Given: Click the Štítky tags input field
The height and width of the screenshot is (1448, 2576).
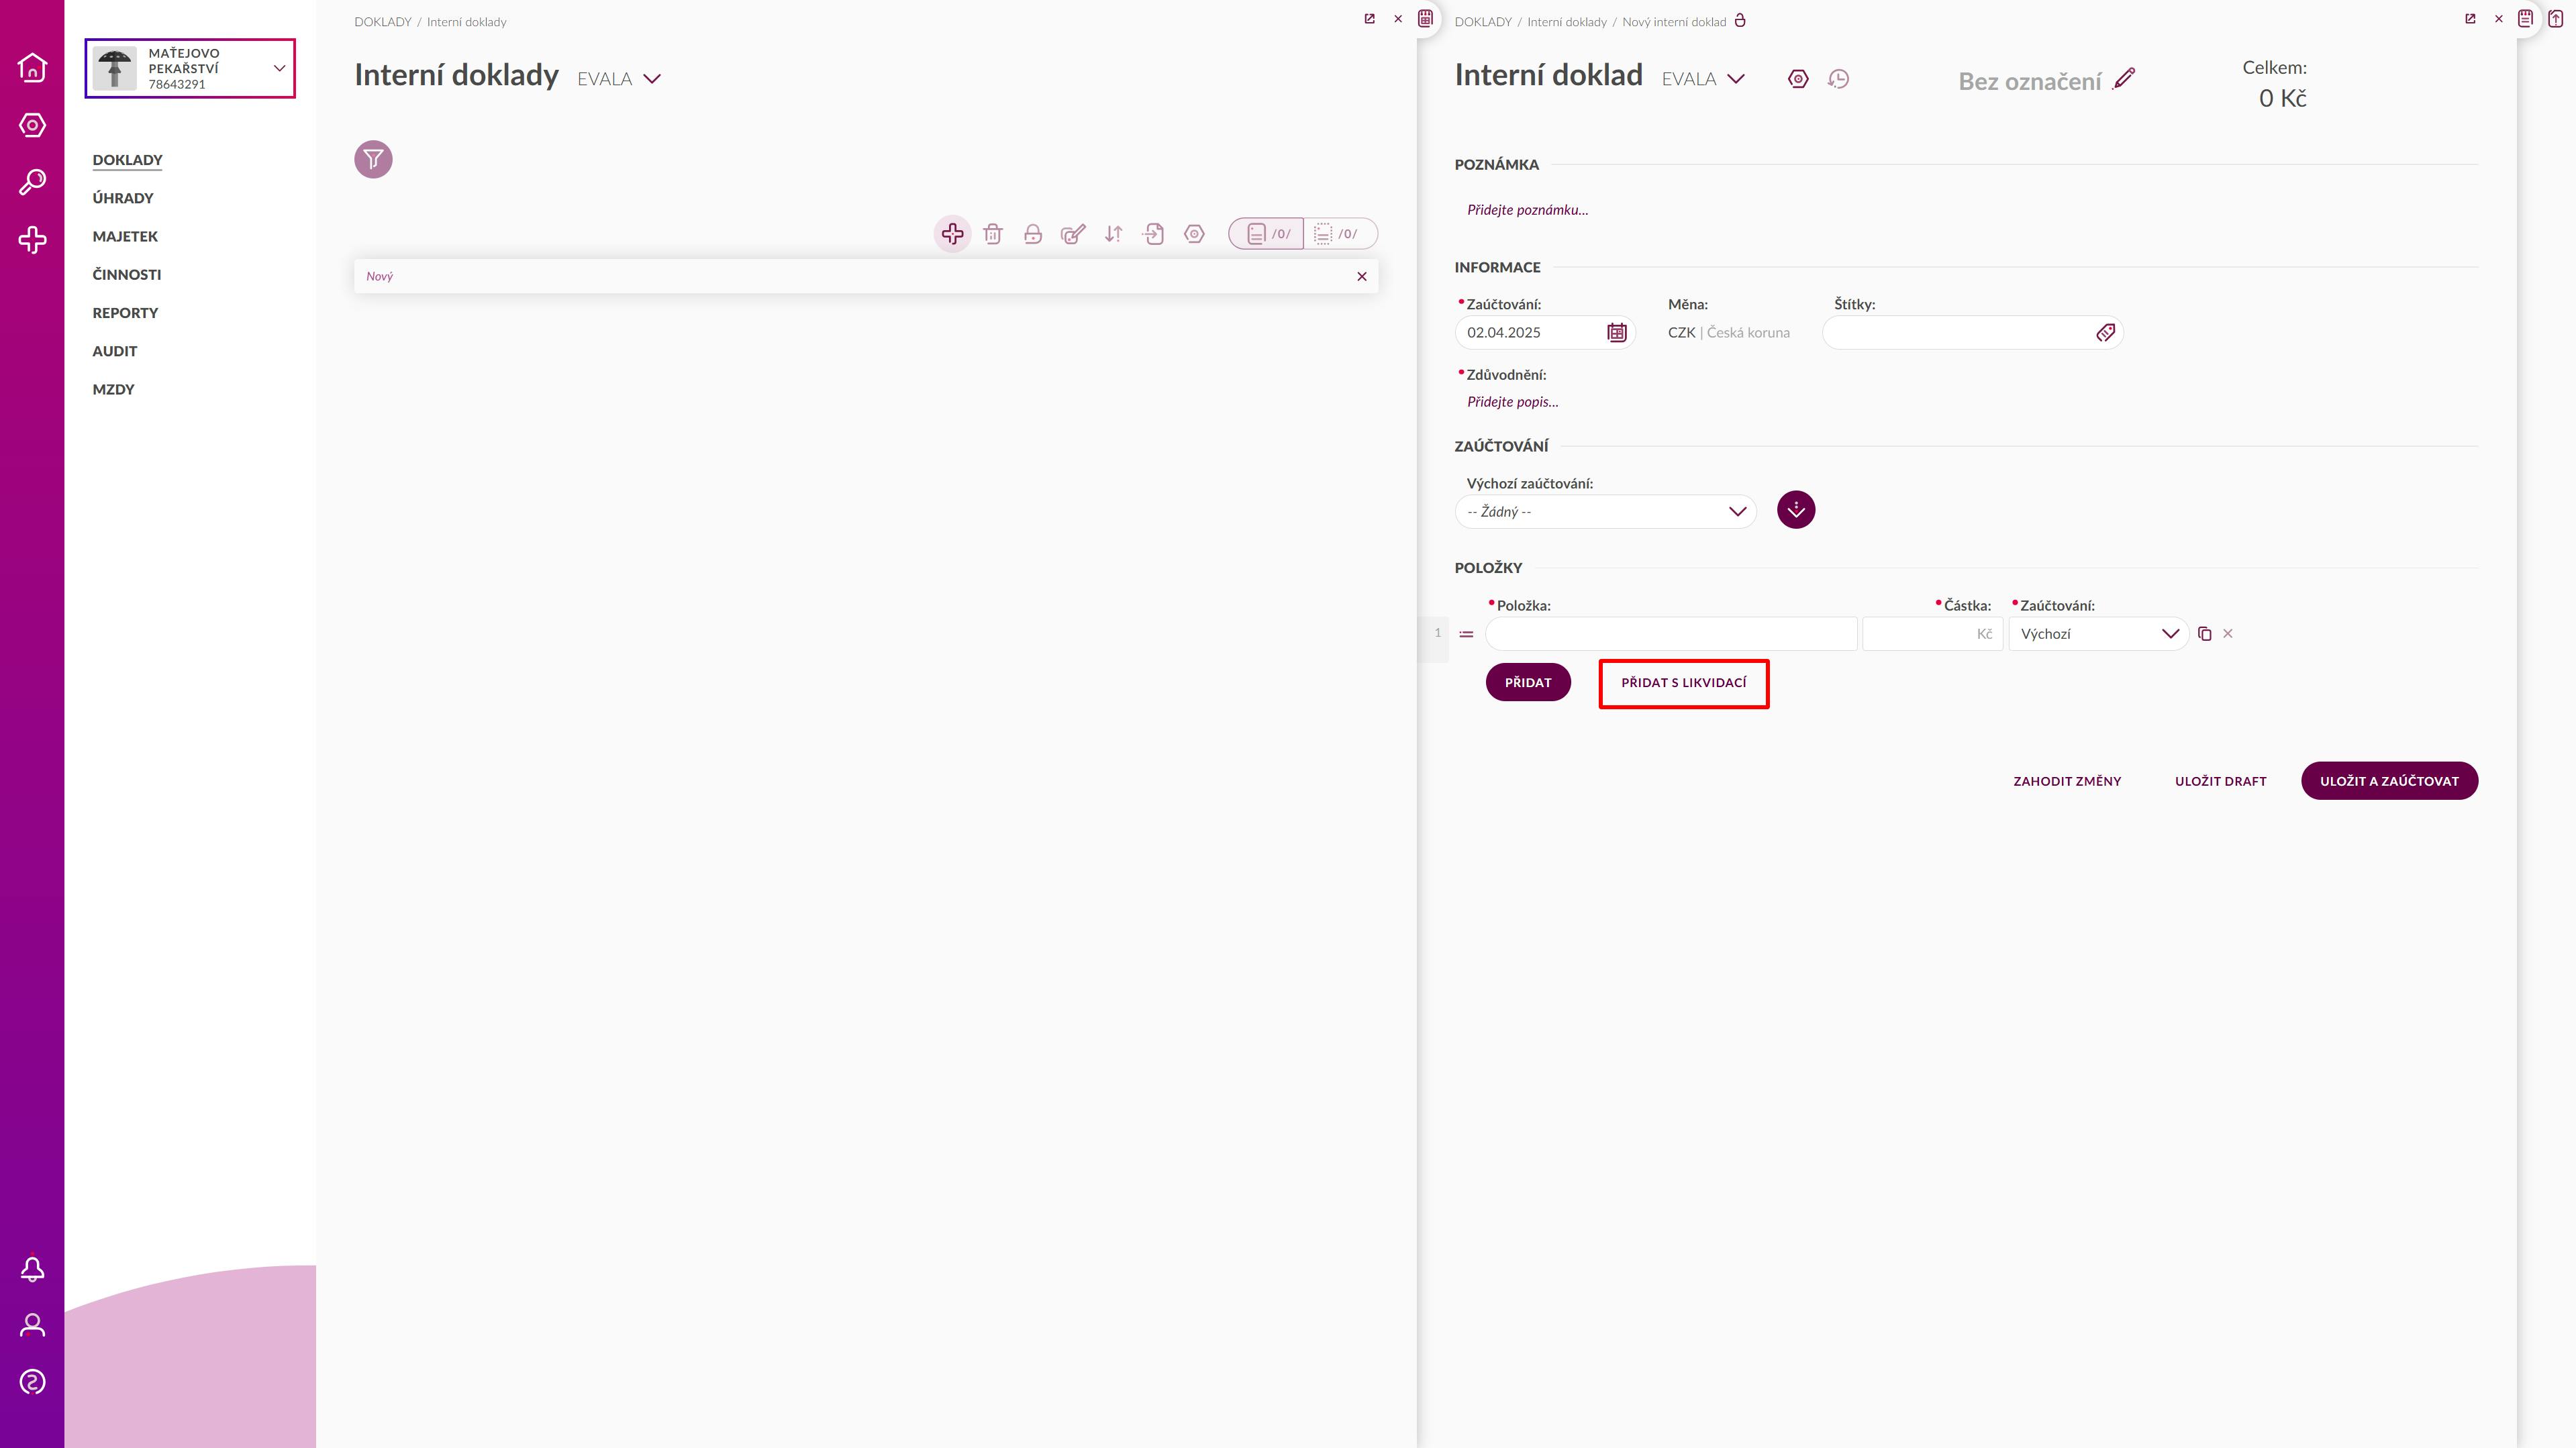Looking at the screenshot, I should coord(1972,333).
